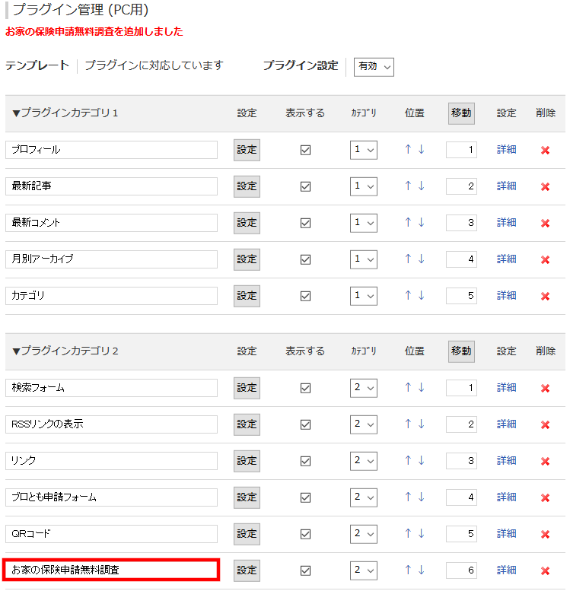
Task: Move お家の保険申請無料調査 plugin up with the arrow
Action: click(408, 570)
